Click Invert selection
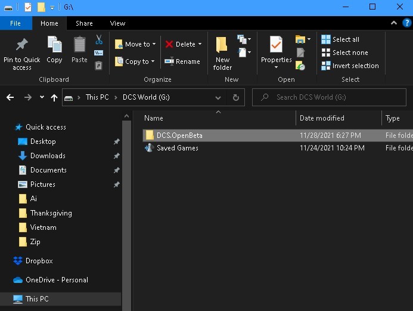Viewport: 413px width, 311px height. coord(350,66)
